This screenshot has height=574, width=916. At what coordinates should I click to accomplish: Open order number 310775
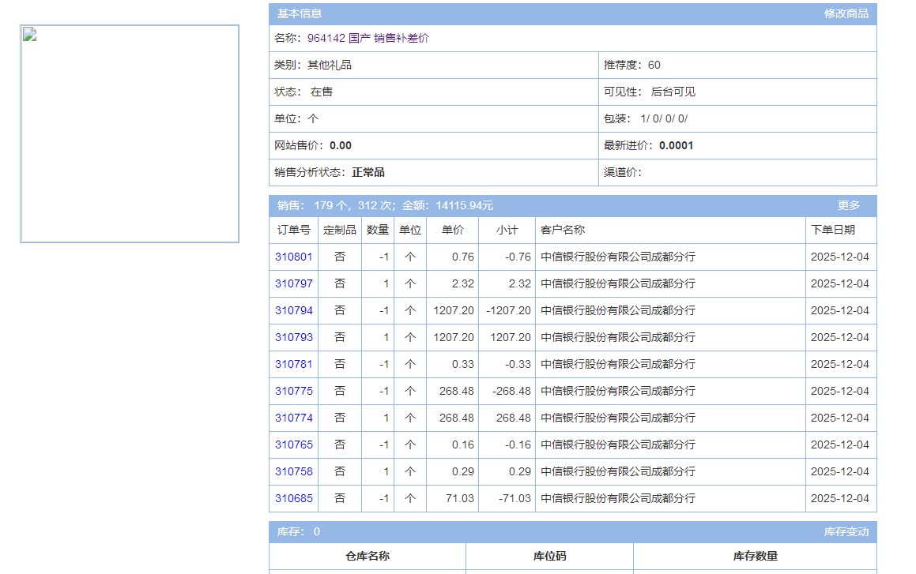coord(294,391)
